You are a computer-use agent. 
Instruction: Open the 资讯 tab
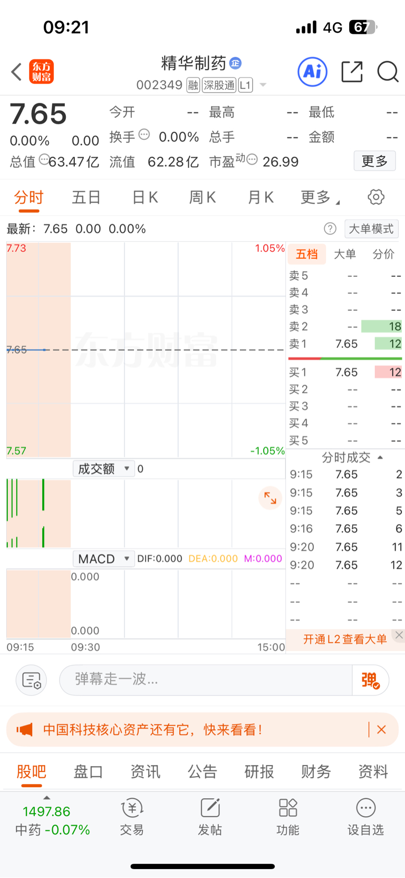(x=145, y=771)
